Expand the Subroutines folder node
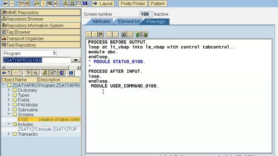 click(x=9, y=110)
